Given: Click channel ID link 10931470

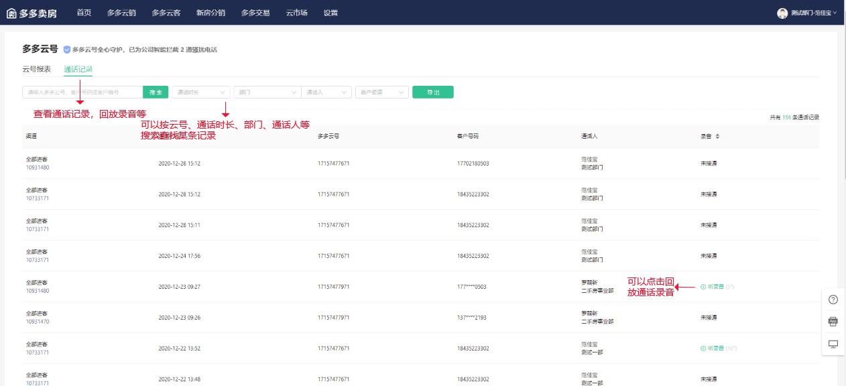Looking at the screenshot, I should coord(37,322).
